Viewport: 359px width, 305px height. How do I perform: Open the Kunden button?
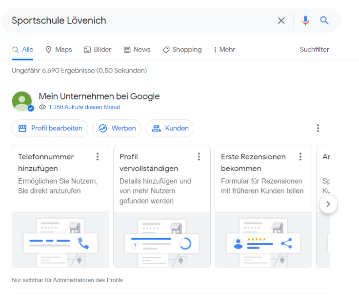(170, 128)
